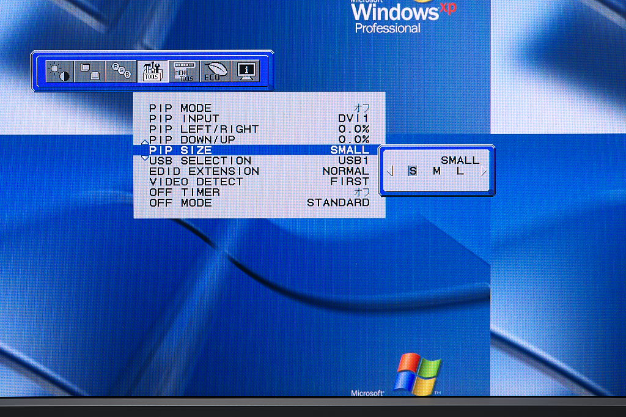
Task: Select the VIDEO DETECT row
Action: (259, 182)
